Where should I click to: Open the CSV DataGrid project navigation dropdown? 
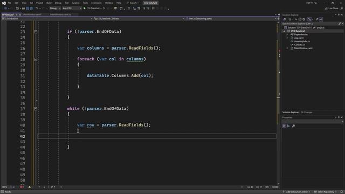coord(47,19)
